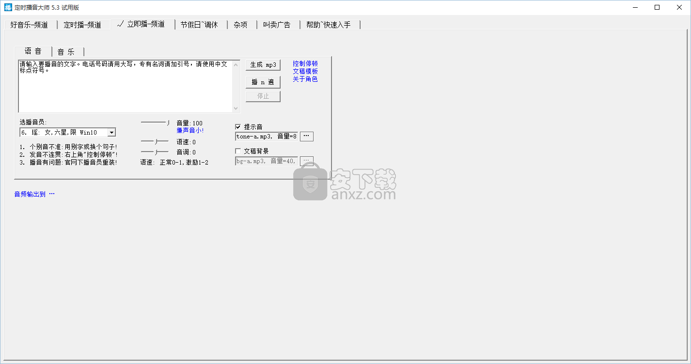This screenshot has height=364, width=691.
Task: Open the 叫卖广告 tab
Action: click(x=277, y=25)
